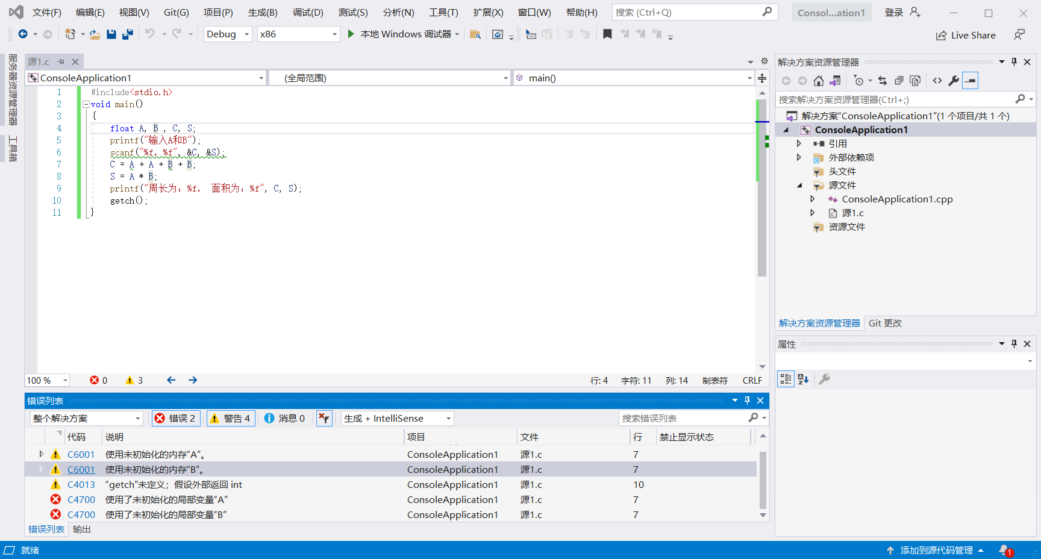Click the split editor window icon

coord(762,78)
